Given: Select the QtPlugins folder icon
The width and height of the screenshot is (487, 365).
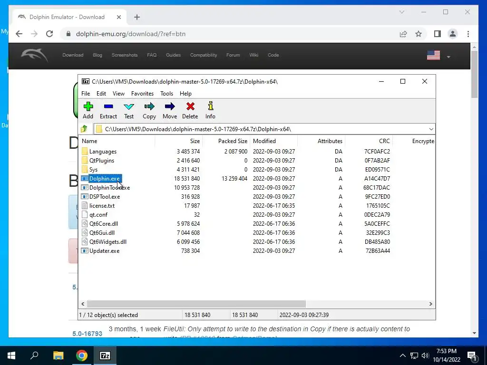Looking at the screenshot, I should point(85,161).
